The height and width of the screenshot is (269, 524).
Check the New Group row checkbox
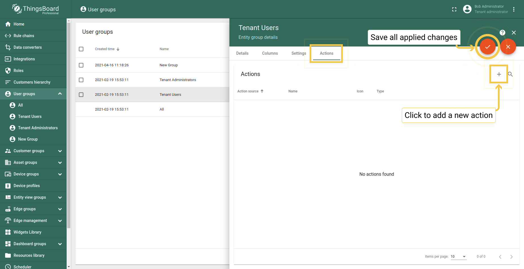[81, 65]
